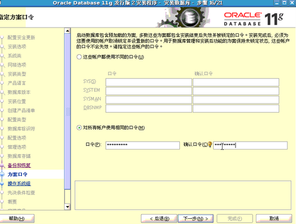Viewport: 296px width, 224px height.
Task: Click the SYSMAN password field
Action: pyautogui.click(x=149, y=100)
